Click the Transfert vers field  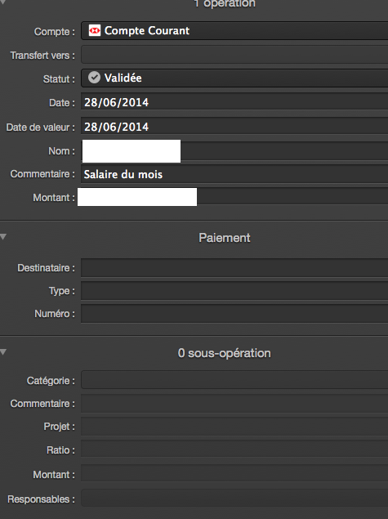click(234, 55)
